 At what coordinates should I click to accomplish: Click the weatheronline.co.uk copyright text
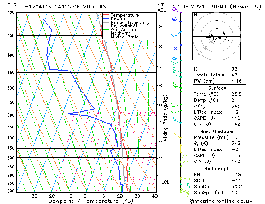221,201
